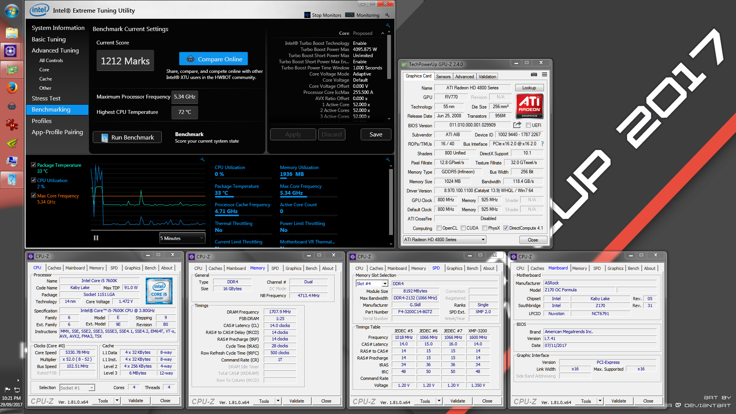Screen dimensions: 736x414
Task: Open Monitoring view icon in XTU header
Action: (350, 15)
